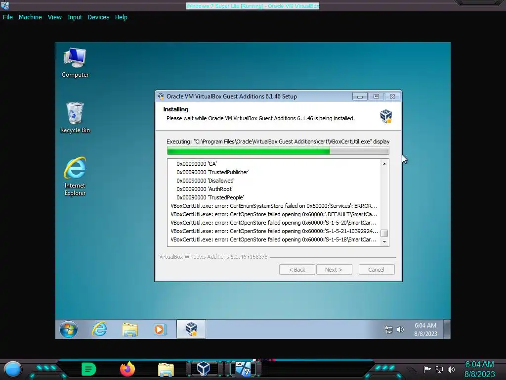Open File Explorer on host taskbar
506x380 pixels.
click(166, 370)
